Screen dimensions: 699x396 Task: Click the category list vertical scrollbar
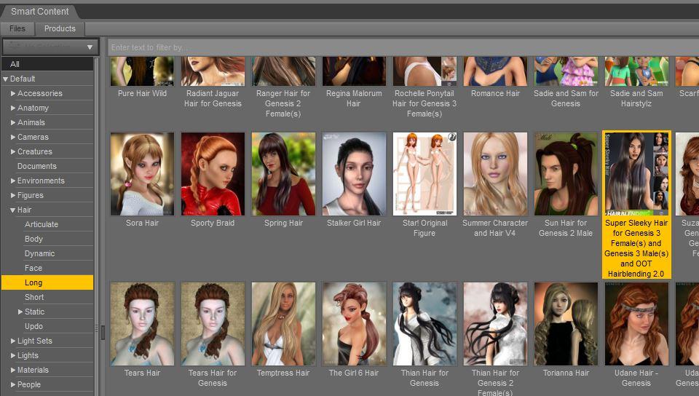click(96, 226)
